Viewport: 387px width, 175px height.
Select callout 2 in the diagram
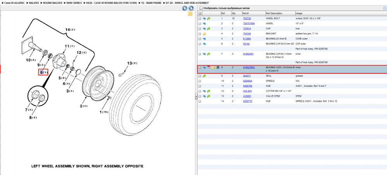(84, 106)
